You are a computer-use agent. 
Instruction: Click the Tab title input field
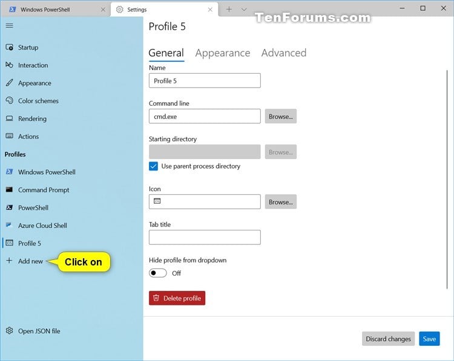coord(205,237)
